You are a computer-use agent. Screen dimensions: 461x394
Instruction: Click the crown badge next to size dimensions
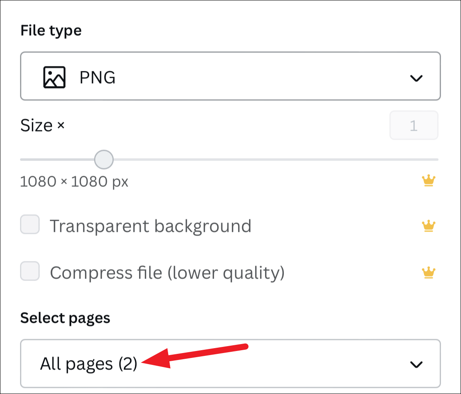click(429, 180)
